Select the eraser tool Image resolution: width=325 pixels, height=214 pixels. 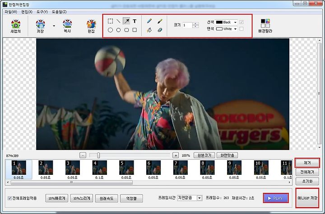click(160, 30)
